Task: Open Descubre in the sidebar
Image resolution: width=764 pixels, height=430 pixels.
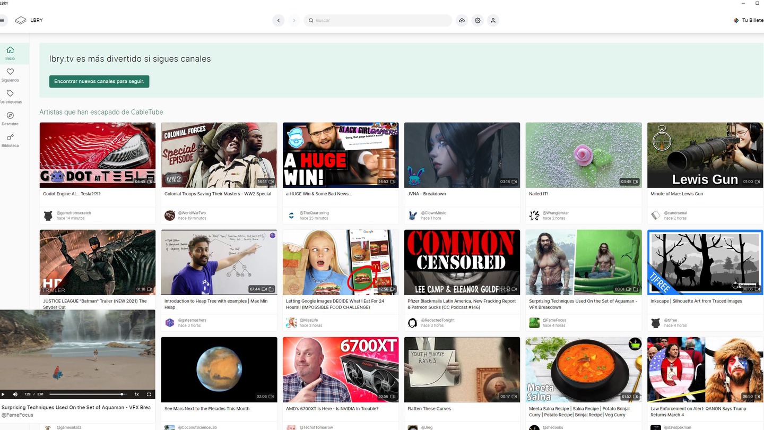Action: click(x=10, y=118)
